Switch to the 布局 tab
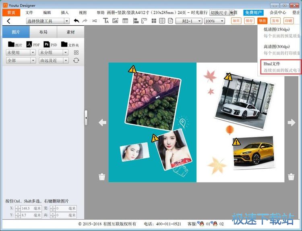The image size is (302, 231). pos(43,32)
